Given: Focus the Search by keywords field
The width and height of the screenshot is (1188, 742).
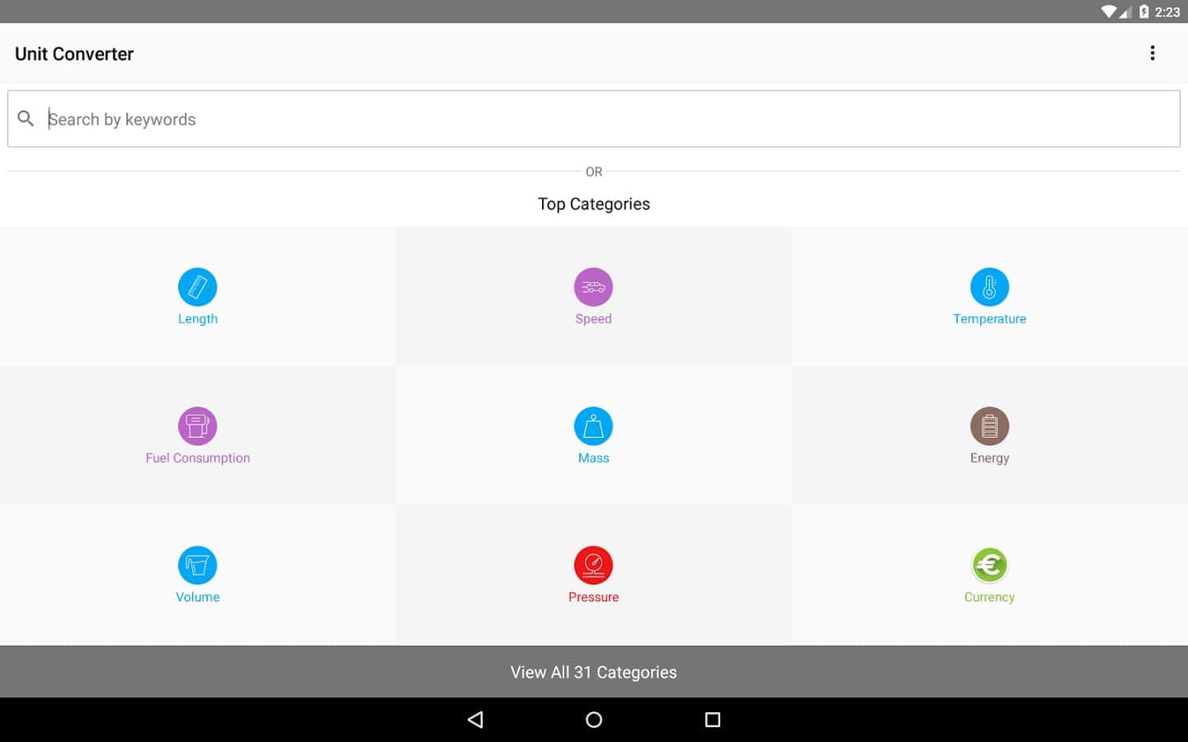Looking at the screenshot, I should 610,120.
